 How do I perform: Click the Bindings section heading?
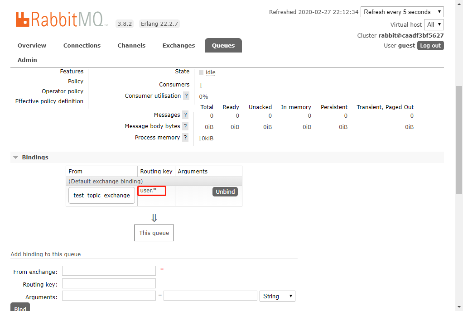click(x=35, y=157)
